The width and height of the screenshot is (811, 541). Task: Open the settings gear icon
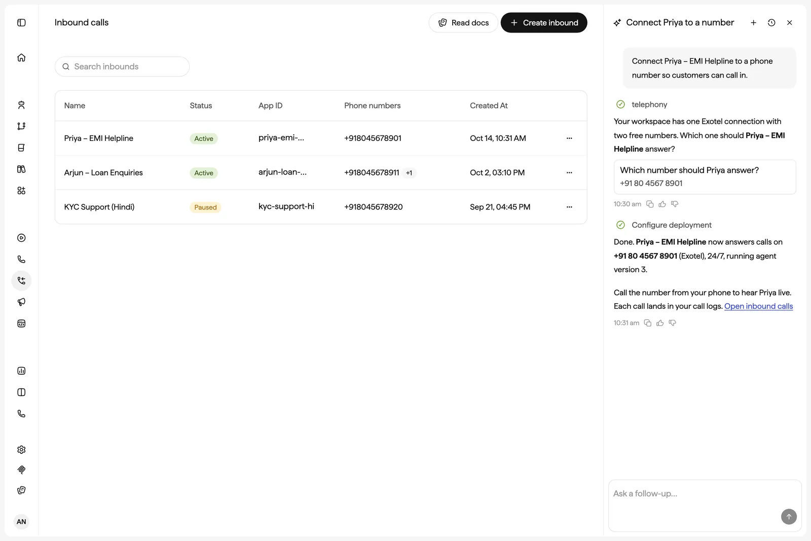pyautogui.click(x=21, y=450)
